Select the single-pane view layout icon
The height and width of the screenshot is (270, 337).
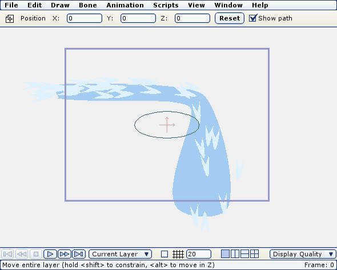(x=225, y=254)
